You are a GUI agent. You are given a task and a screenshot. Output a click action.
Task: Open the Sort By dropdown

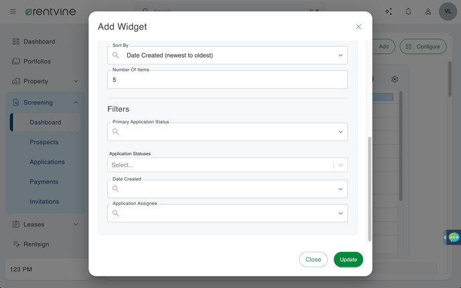[228, 55]
